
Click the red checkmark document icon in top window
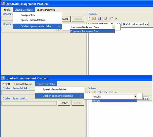(106, 18)
